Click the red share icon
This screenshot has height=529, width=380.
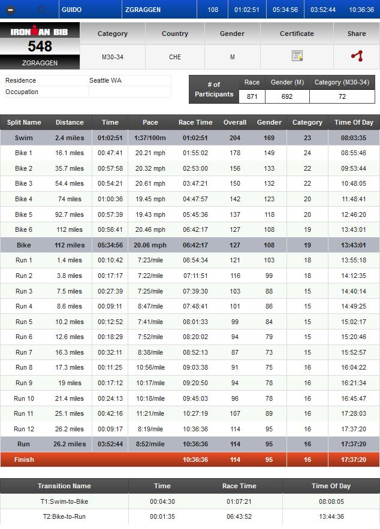click(x=357, y=56)
